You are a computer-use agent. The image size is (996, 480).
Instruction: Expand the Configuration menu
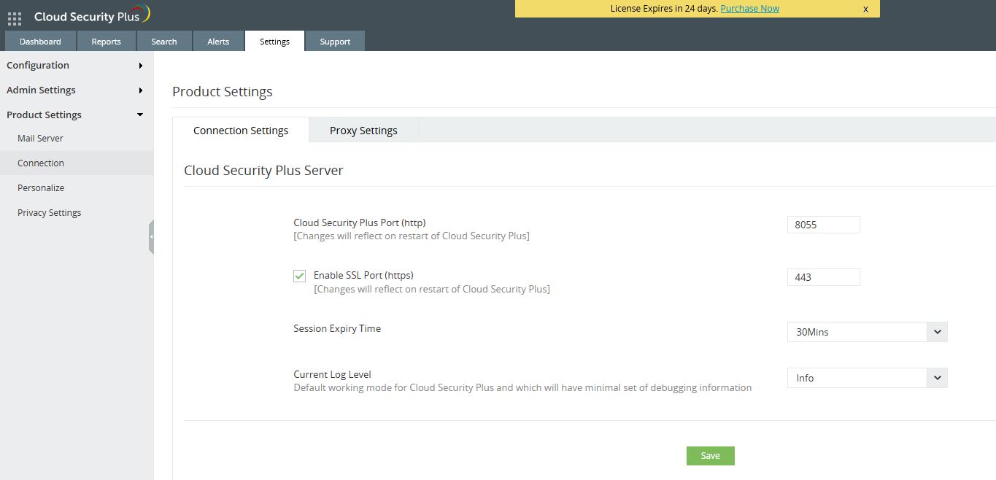[x=77, y=65]
